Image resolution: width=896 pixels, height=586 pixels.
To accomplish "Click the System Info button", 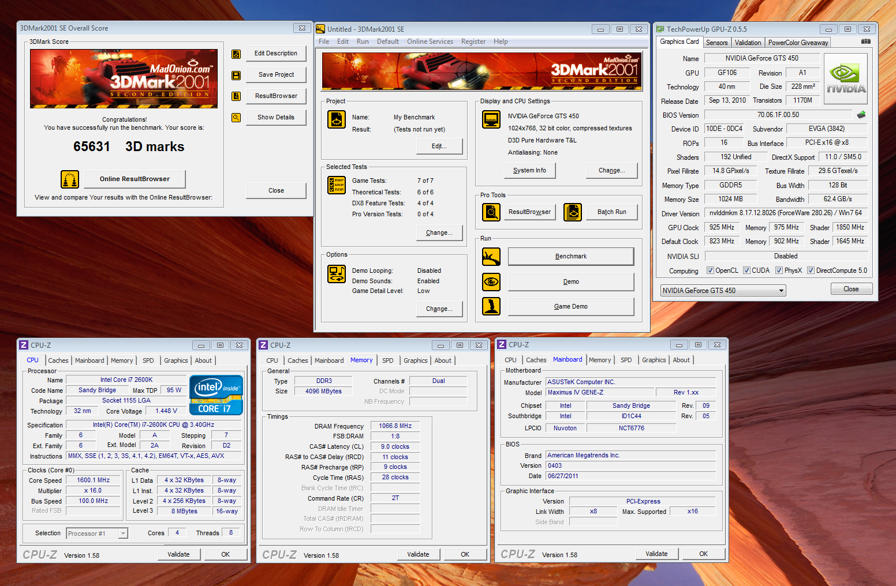I will pos(529,170).
